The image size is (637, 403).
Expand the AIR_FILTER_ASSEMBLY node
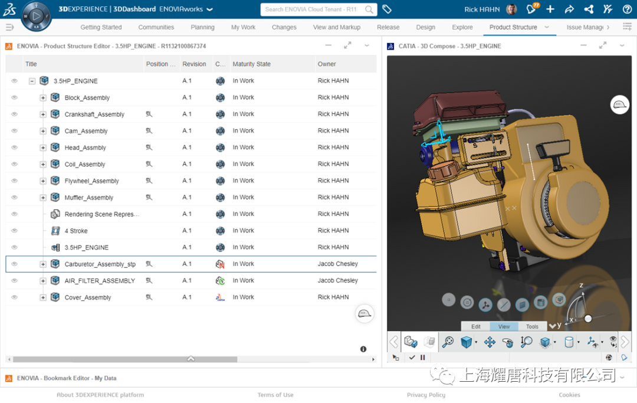(42, 281)
